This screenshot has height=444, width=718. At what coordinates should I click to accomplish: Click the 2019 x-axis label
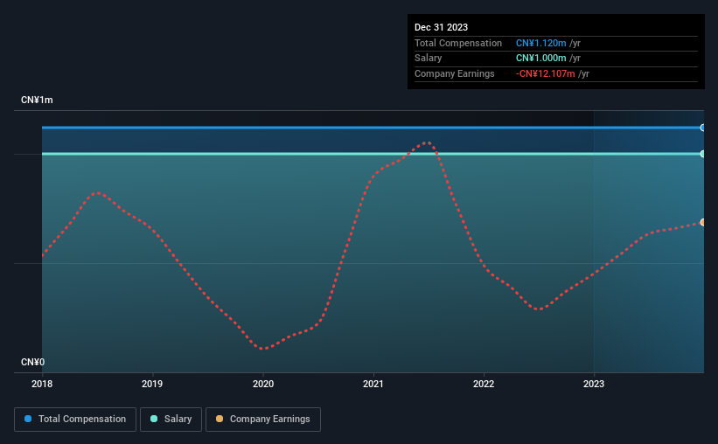point(152,384)
